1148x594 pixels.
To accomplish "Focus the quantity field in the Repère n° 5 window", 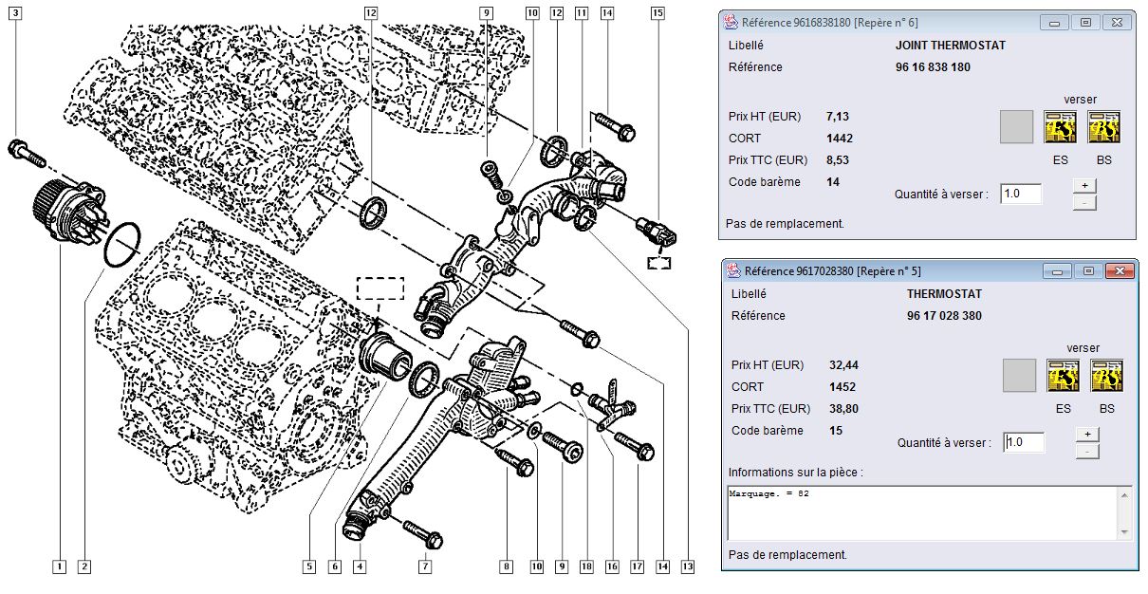I will coord(1024,442).
